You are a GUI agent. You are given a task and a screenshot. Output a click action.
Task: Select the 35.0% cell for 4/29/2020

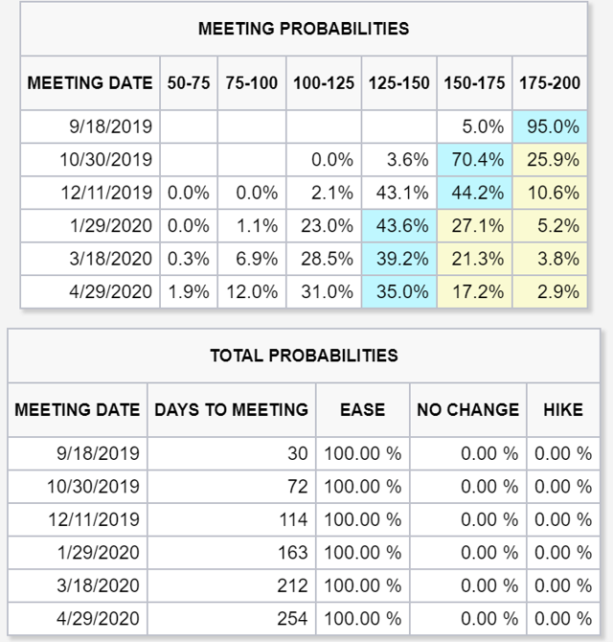click(x=399, y=292)
